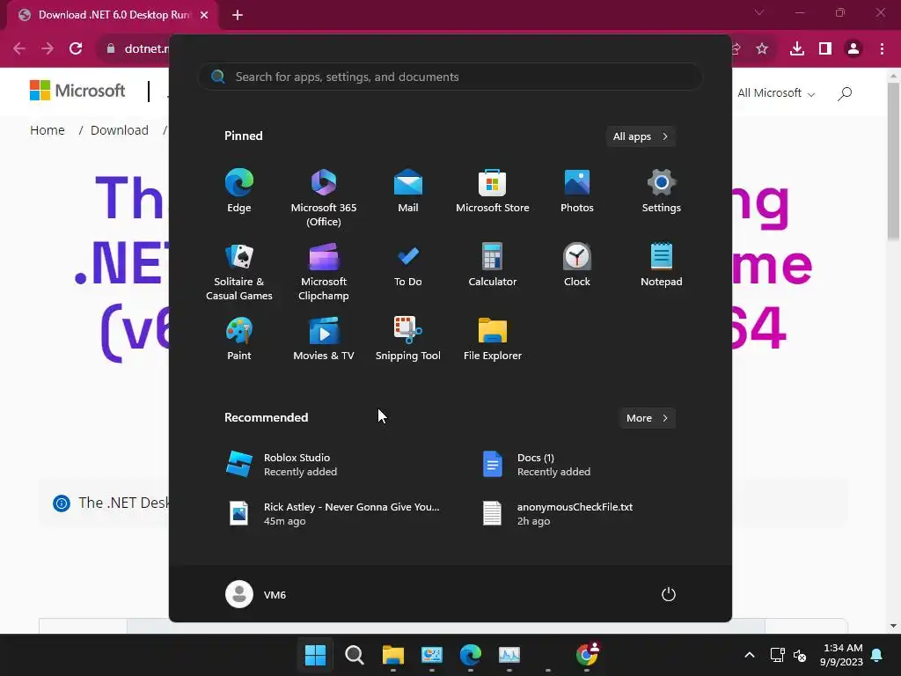Open Settings from pinned apps
Image resolution: width=901 pixels, height=676 pixels.
[662, 191]
